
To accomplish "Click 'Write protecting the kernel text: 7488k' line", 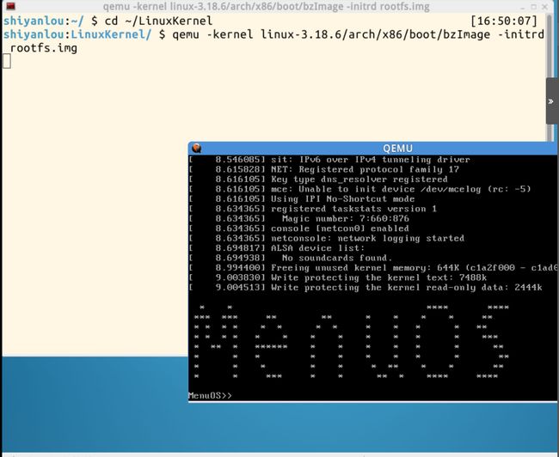I will point(338,277).
